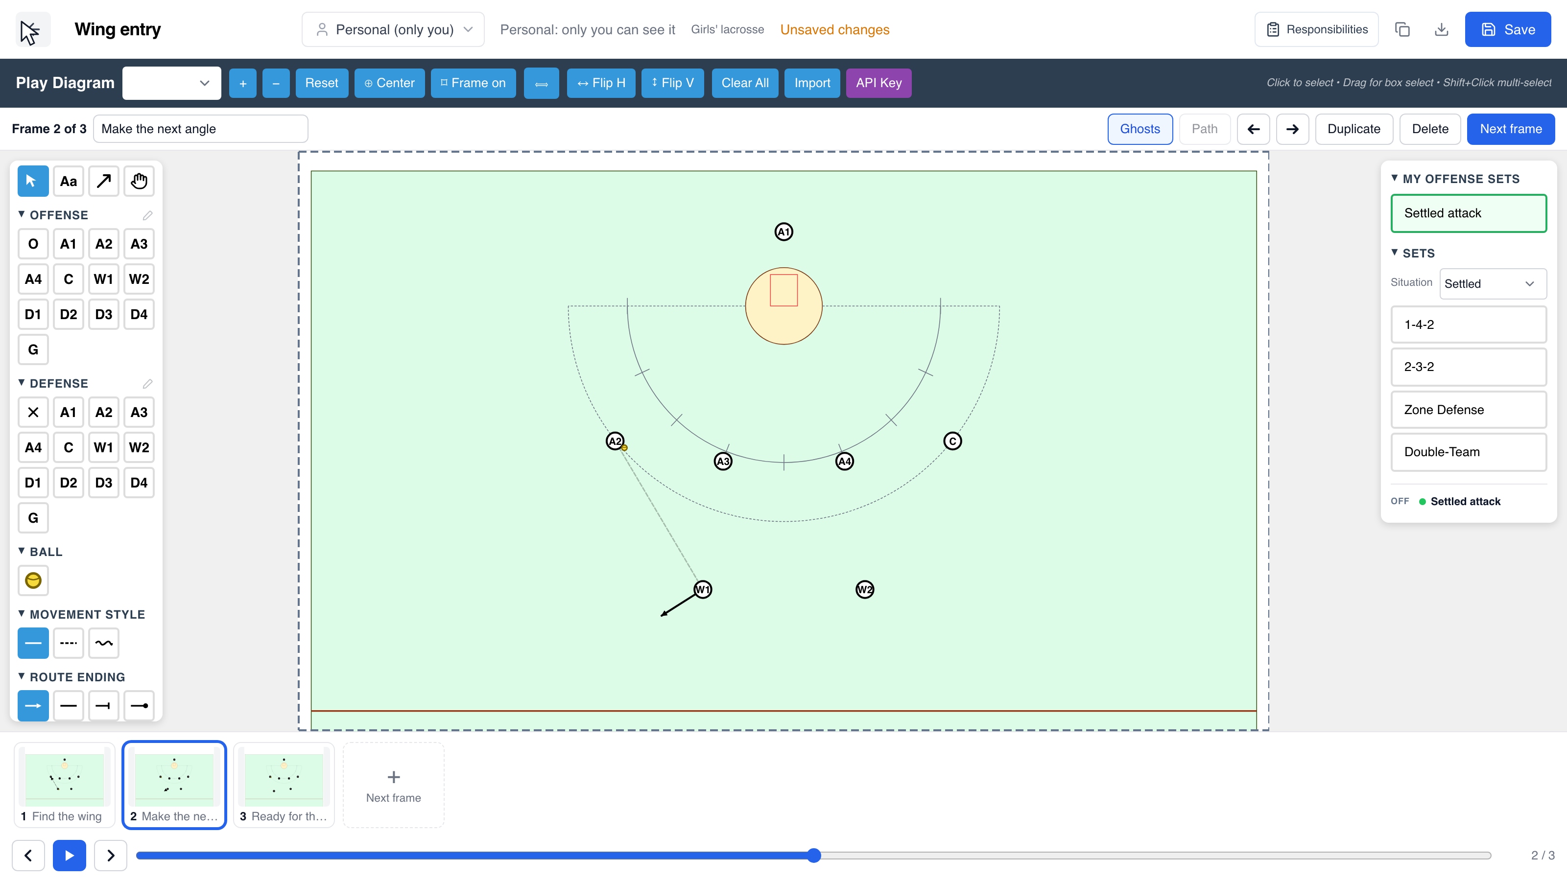
Task: Open the Personal (only you) visibility dropdown
Action: click(x=393, y=29)
